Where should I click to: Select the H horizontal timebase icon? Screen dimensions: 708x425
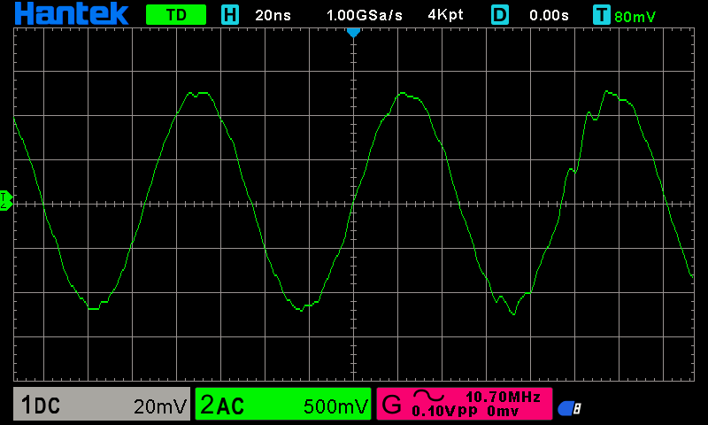pyautogui.click(x=230, y=15)
